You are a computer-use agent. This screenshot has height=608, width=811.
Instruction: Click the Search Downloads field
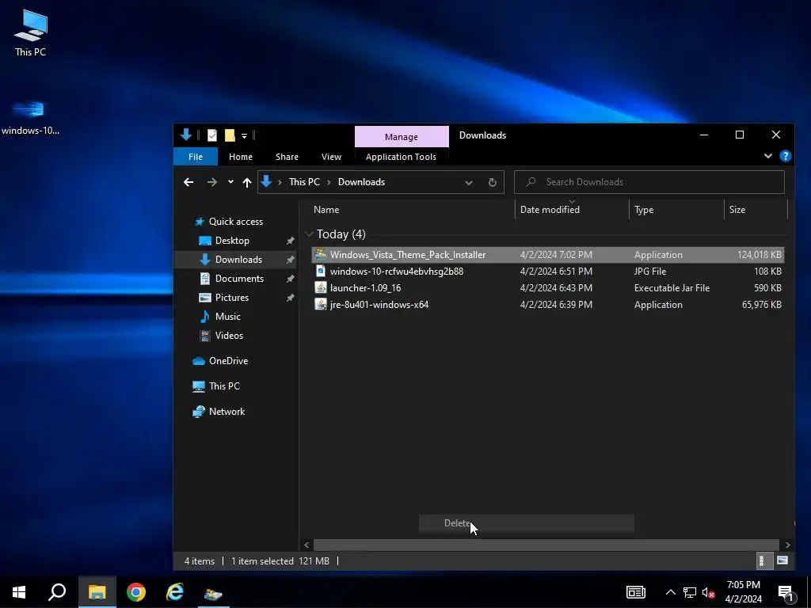649,182
